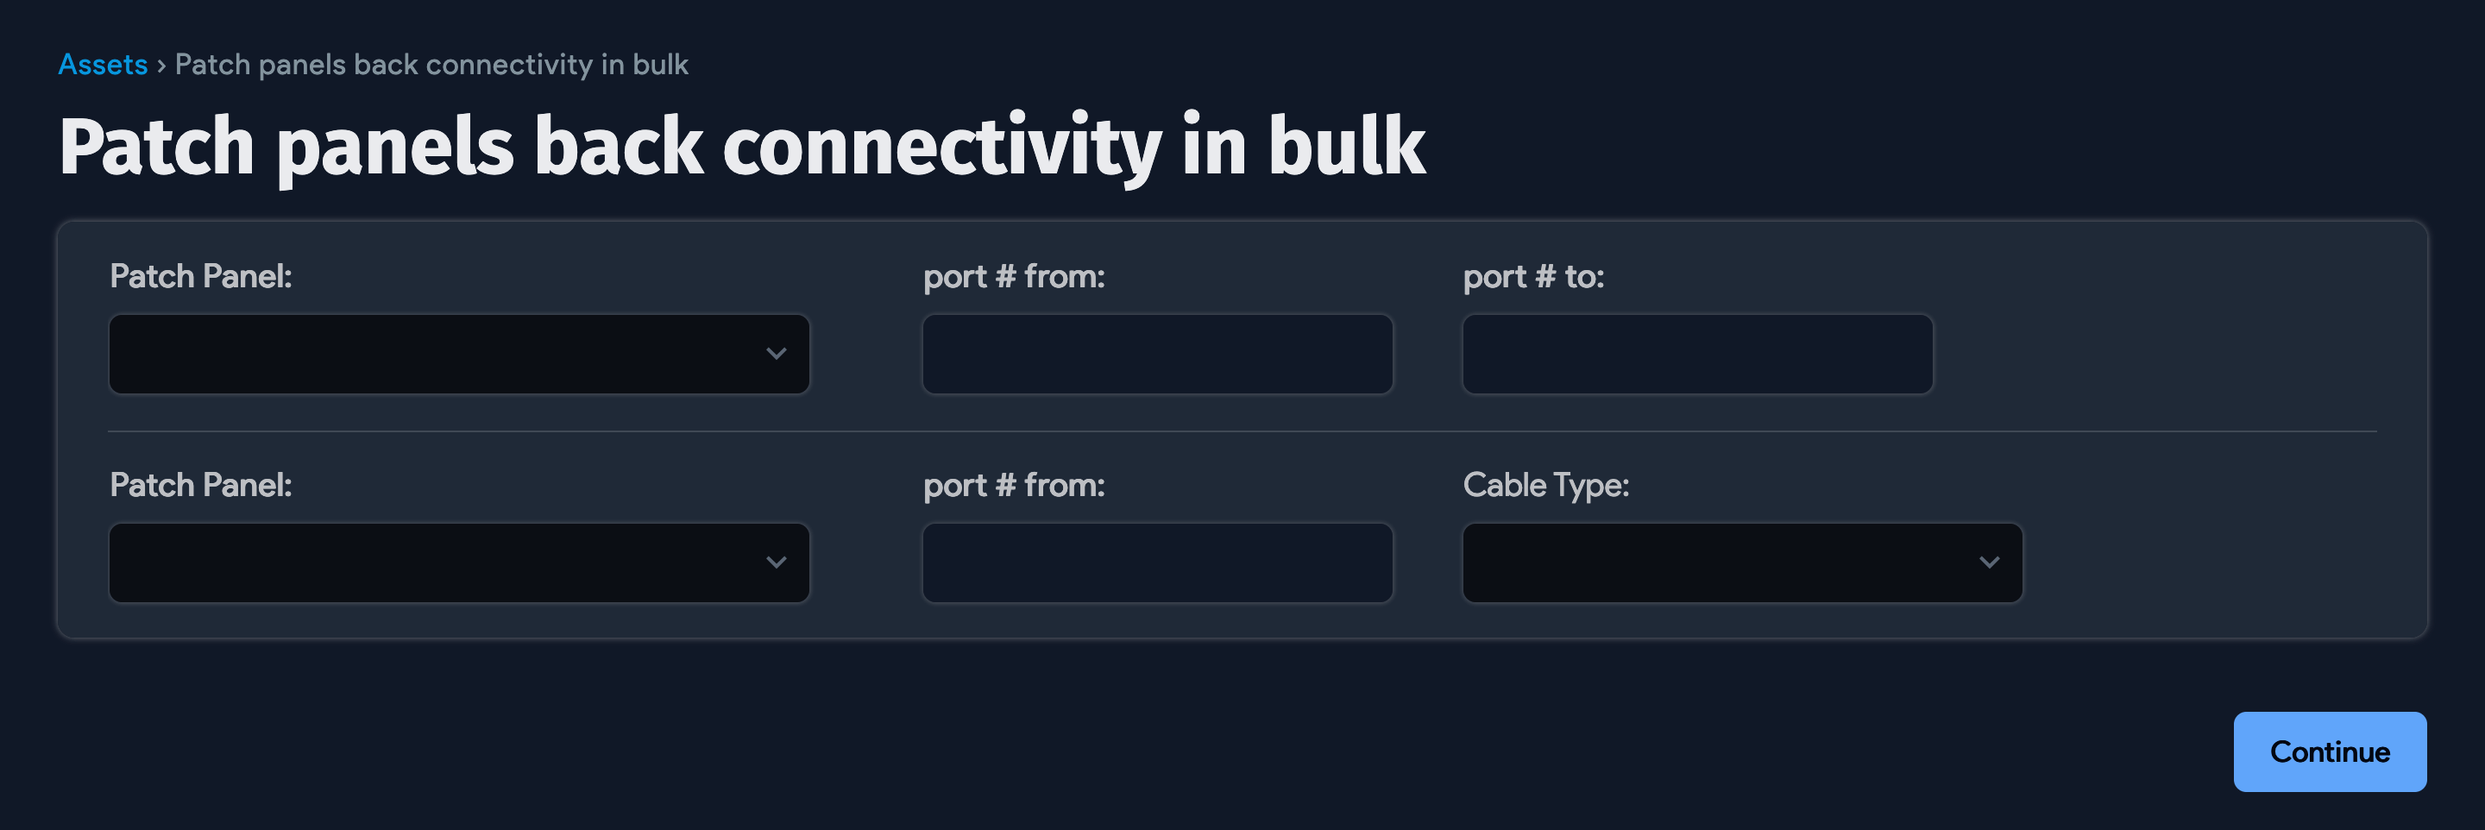Click the 'port # from:' label in the top row
This screenshot has width=2485, height=830.
[1015, 276]
